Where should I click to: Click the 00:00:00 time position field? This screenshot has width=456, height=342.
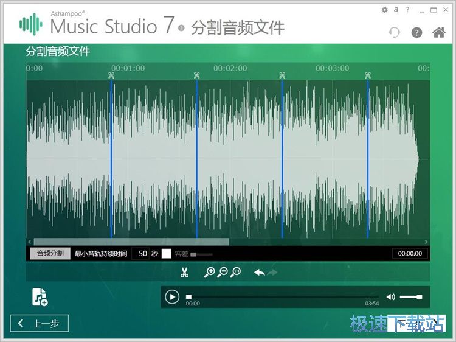point(410,254)
